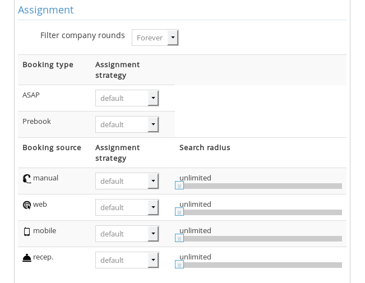Click unlimited value in web row
The height and width of the screenshot is (283, 365).
click(x=195, y=205)
